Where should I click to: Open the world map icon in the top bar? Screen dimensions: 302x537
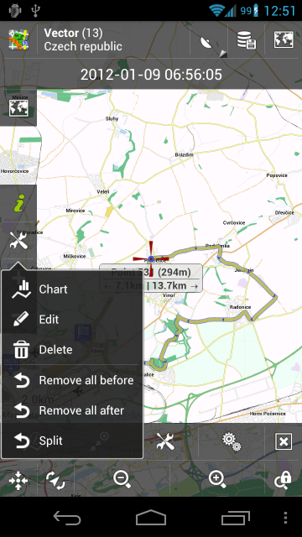tap(284, 39)
